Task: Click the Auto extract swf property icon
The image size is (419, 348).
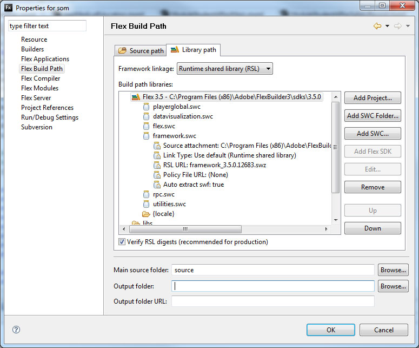Action: click(x=157, y=185)
